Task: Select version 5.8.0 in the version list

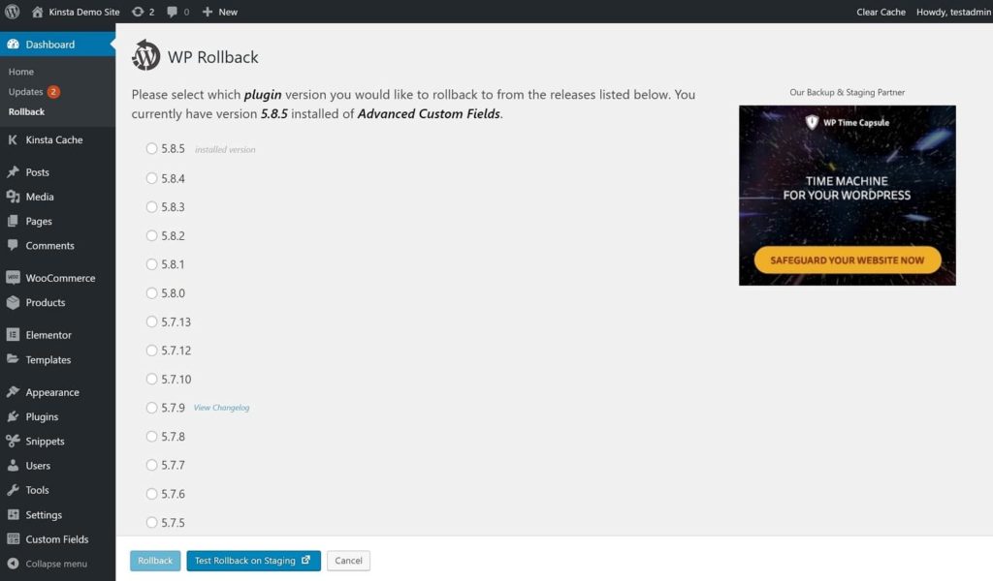Action: click(x=152, y=292)
